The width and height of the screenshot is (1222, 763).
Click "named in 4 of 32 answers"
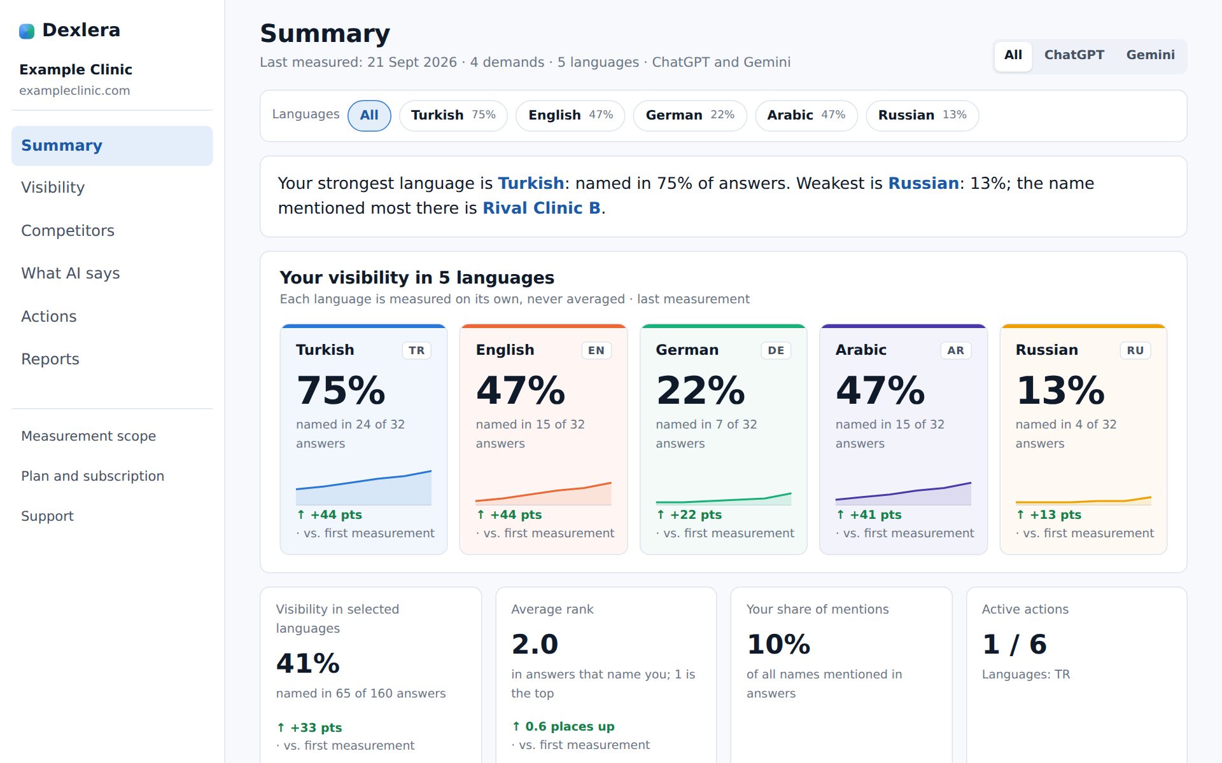click(1066, 434)
